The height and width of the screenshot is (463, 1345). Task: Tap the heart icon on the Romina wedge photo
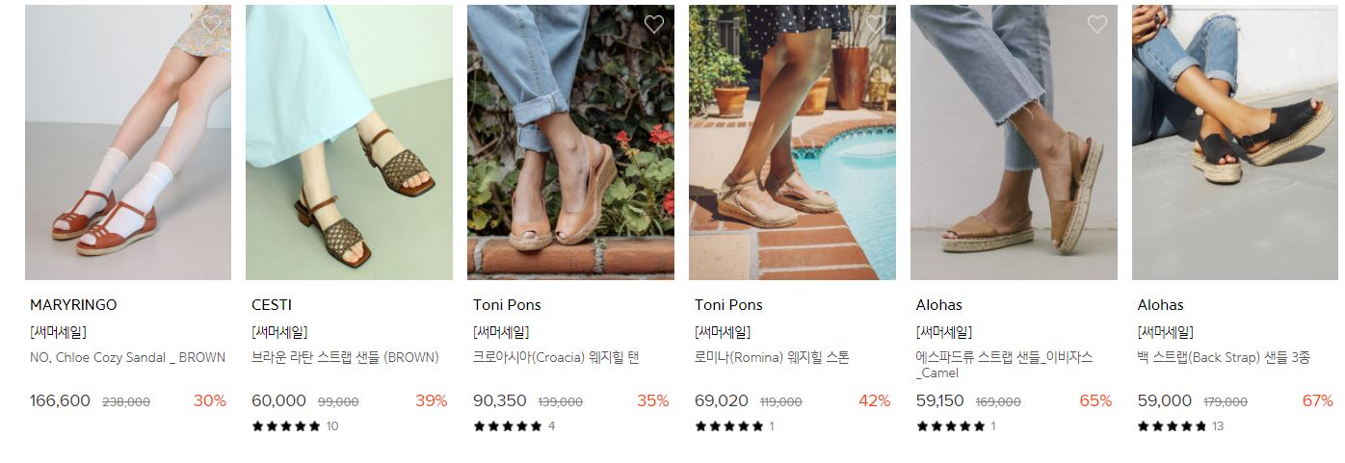[876, 24]
